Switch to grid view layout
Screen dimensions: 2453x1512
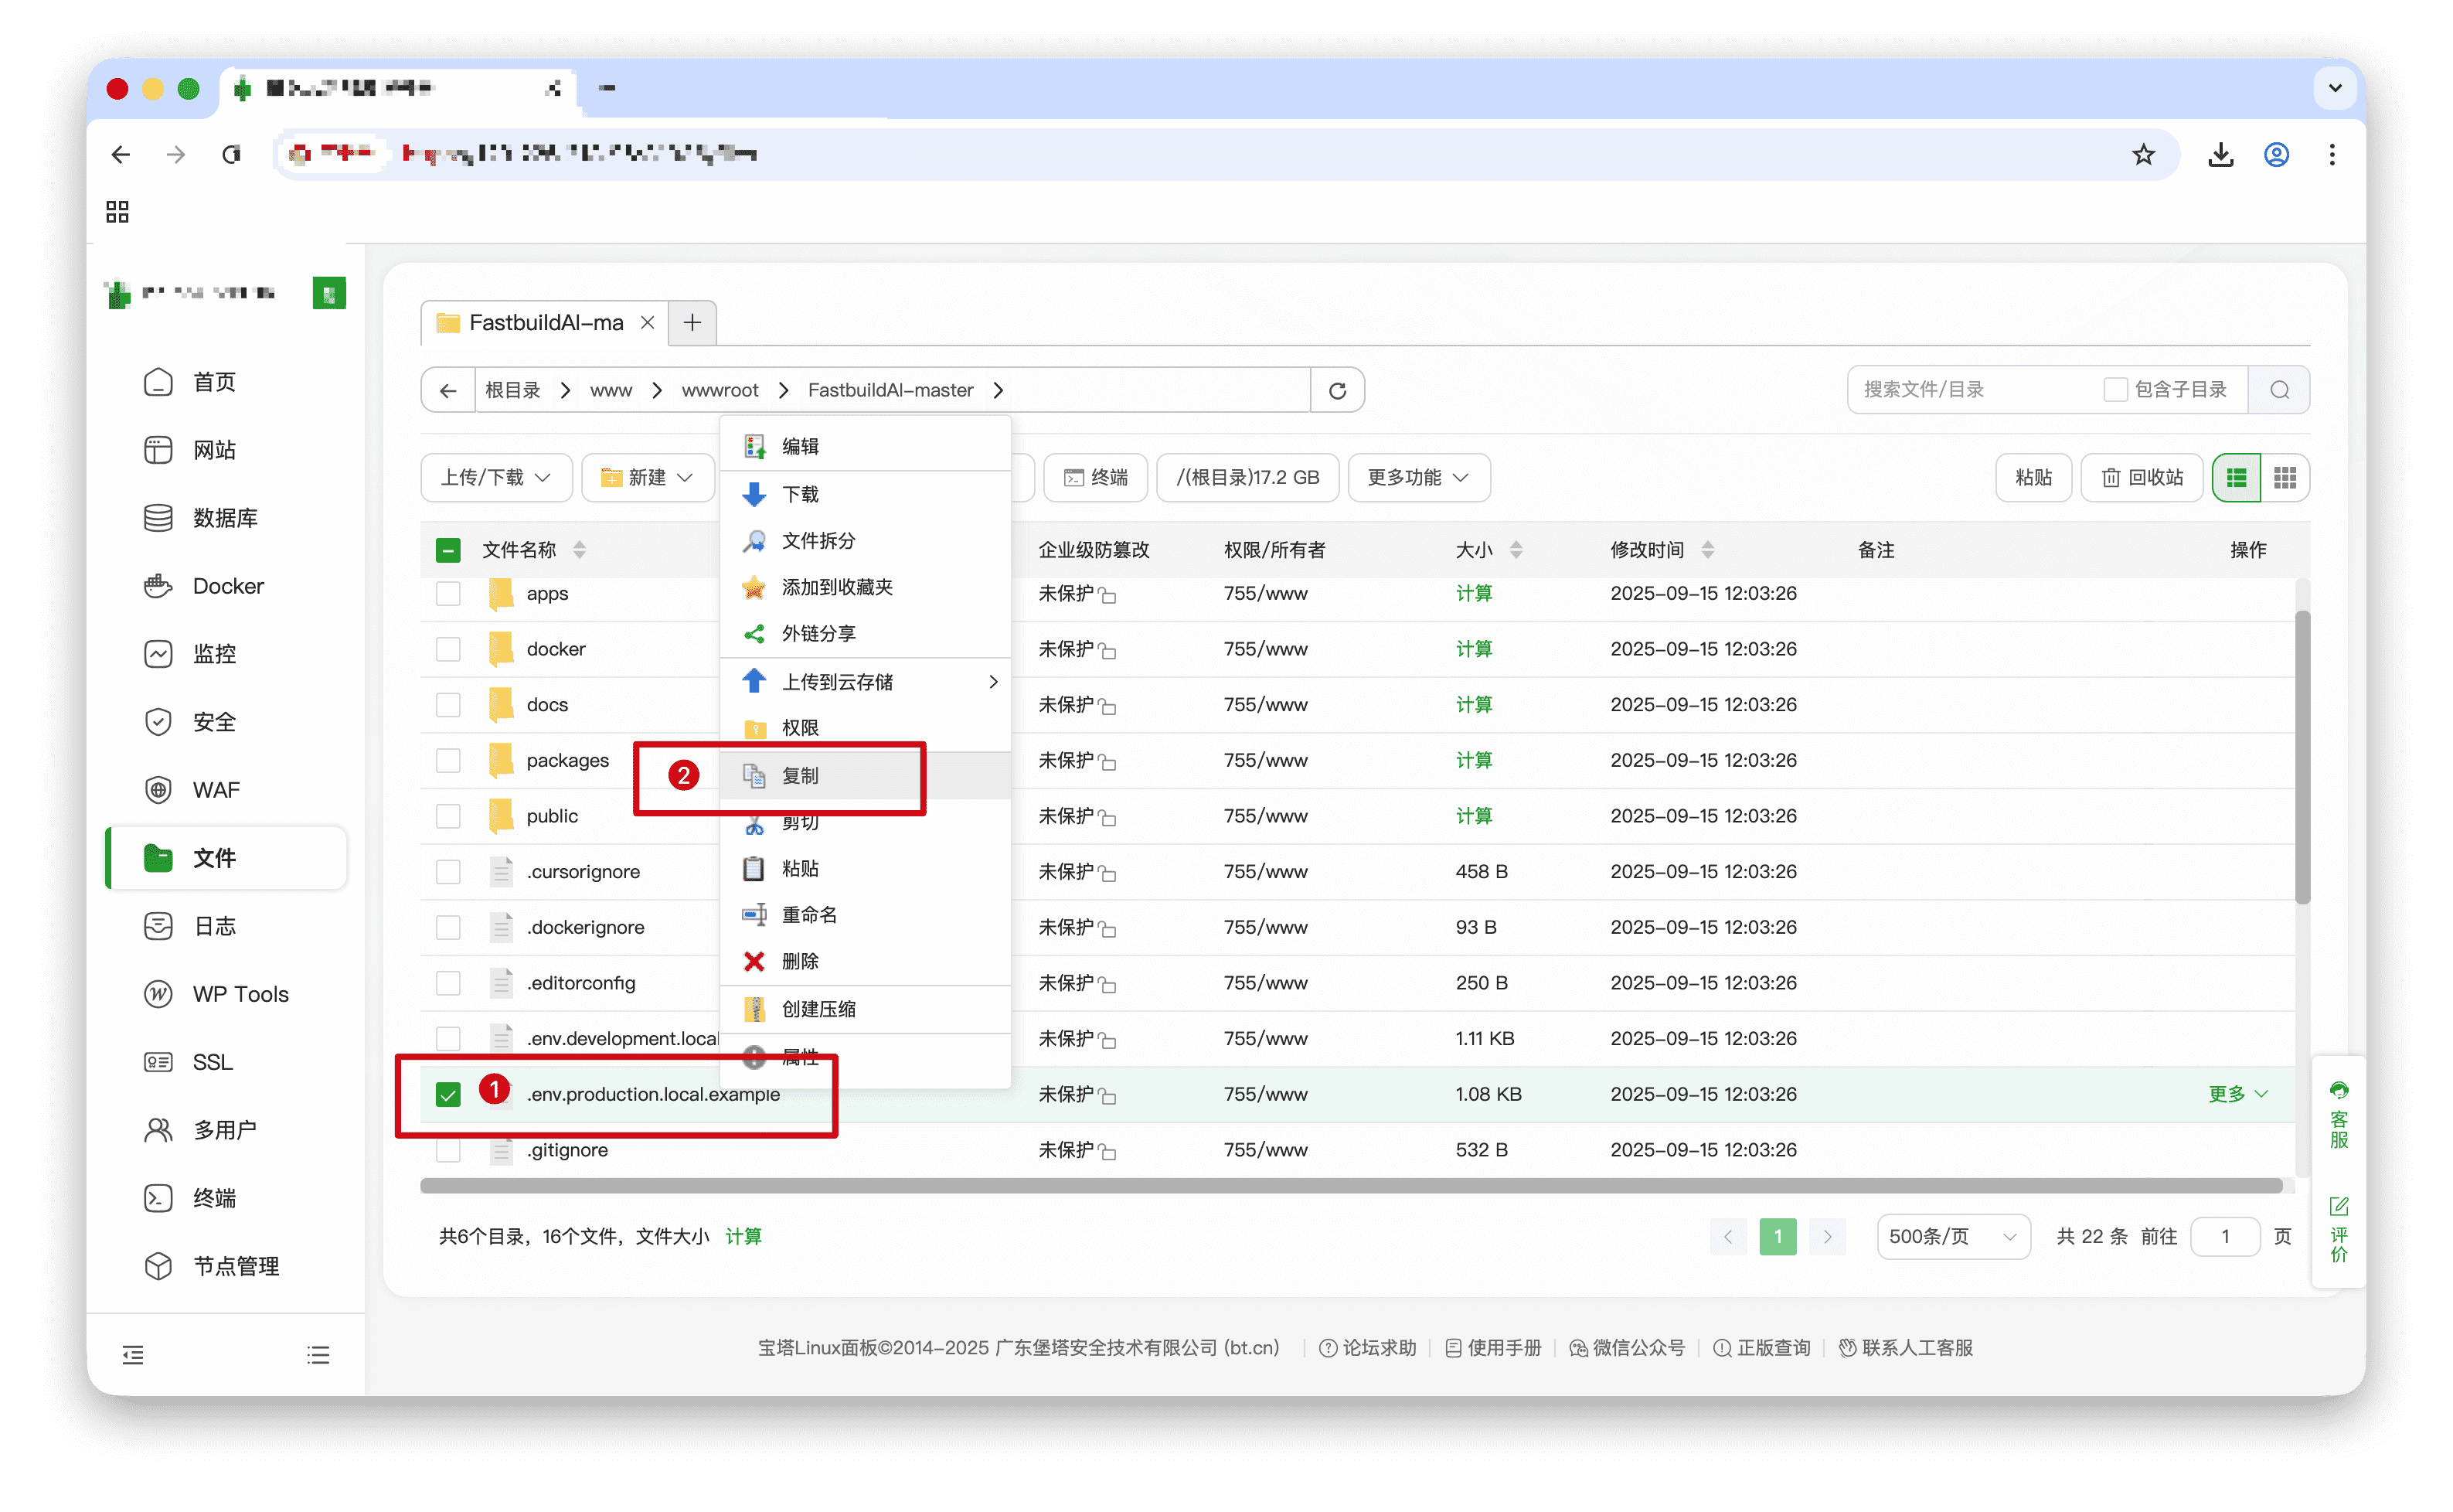coord(2286,477)
